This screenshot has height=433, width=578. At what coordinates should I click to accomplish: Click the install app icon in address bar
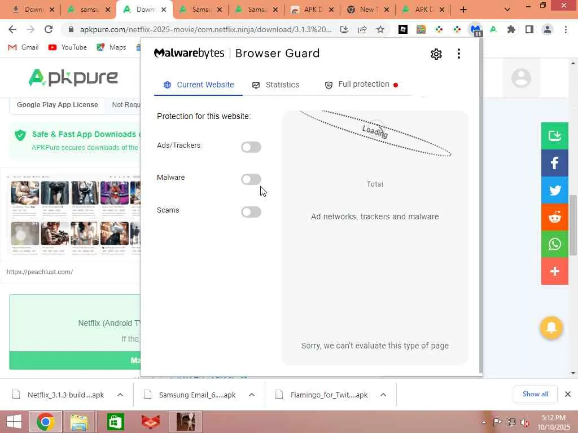pyautogui.click(x=344, y=29)
